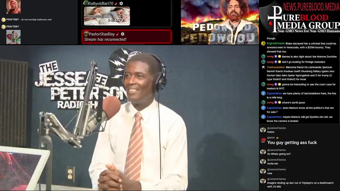The height and width of the screenshot is (191, 340).
Task: Click the verified check next to PastorShadilay
Action: tap(117, 34)
